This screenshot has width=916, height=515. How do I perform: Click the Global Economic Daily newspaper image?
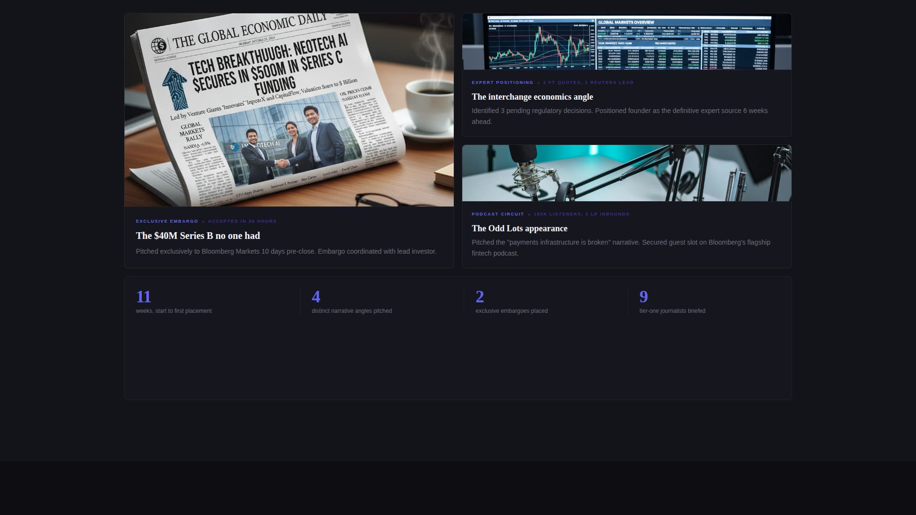[x=289, y=109]
